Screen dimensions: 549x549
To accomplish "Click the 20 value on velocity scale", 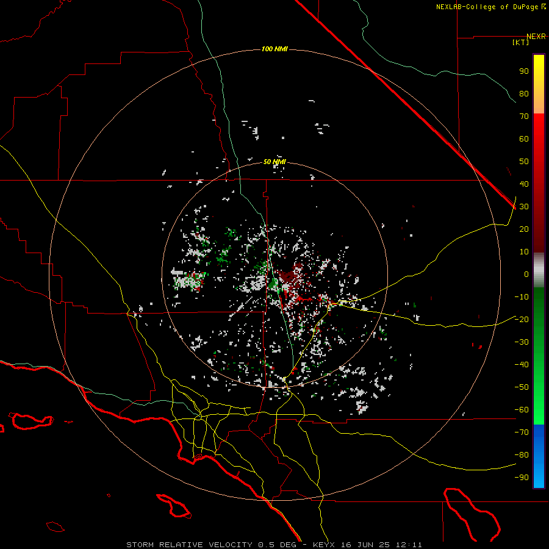I will [x=524, y=229].
